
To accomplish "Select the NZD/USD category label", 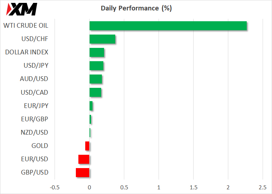I will (35, 132).
